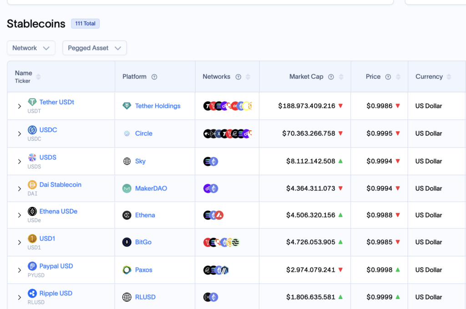Click the Price help question icon

(388, 77)
